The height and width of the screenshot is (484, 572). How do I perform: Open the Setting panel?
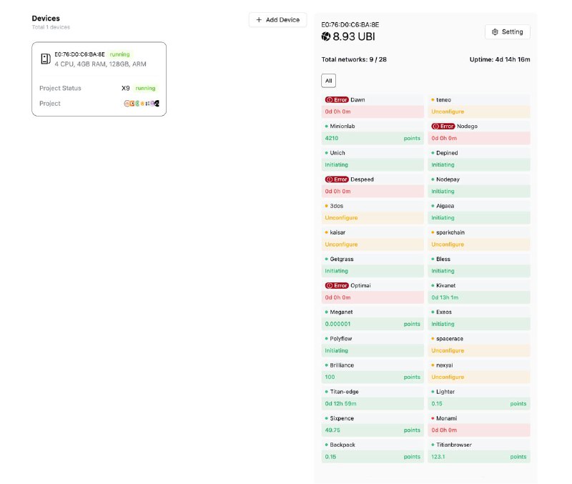coord(507,31)
